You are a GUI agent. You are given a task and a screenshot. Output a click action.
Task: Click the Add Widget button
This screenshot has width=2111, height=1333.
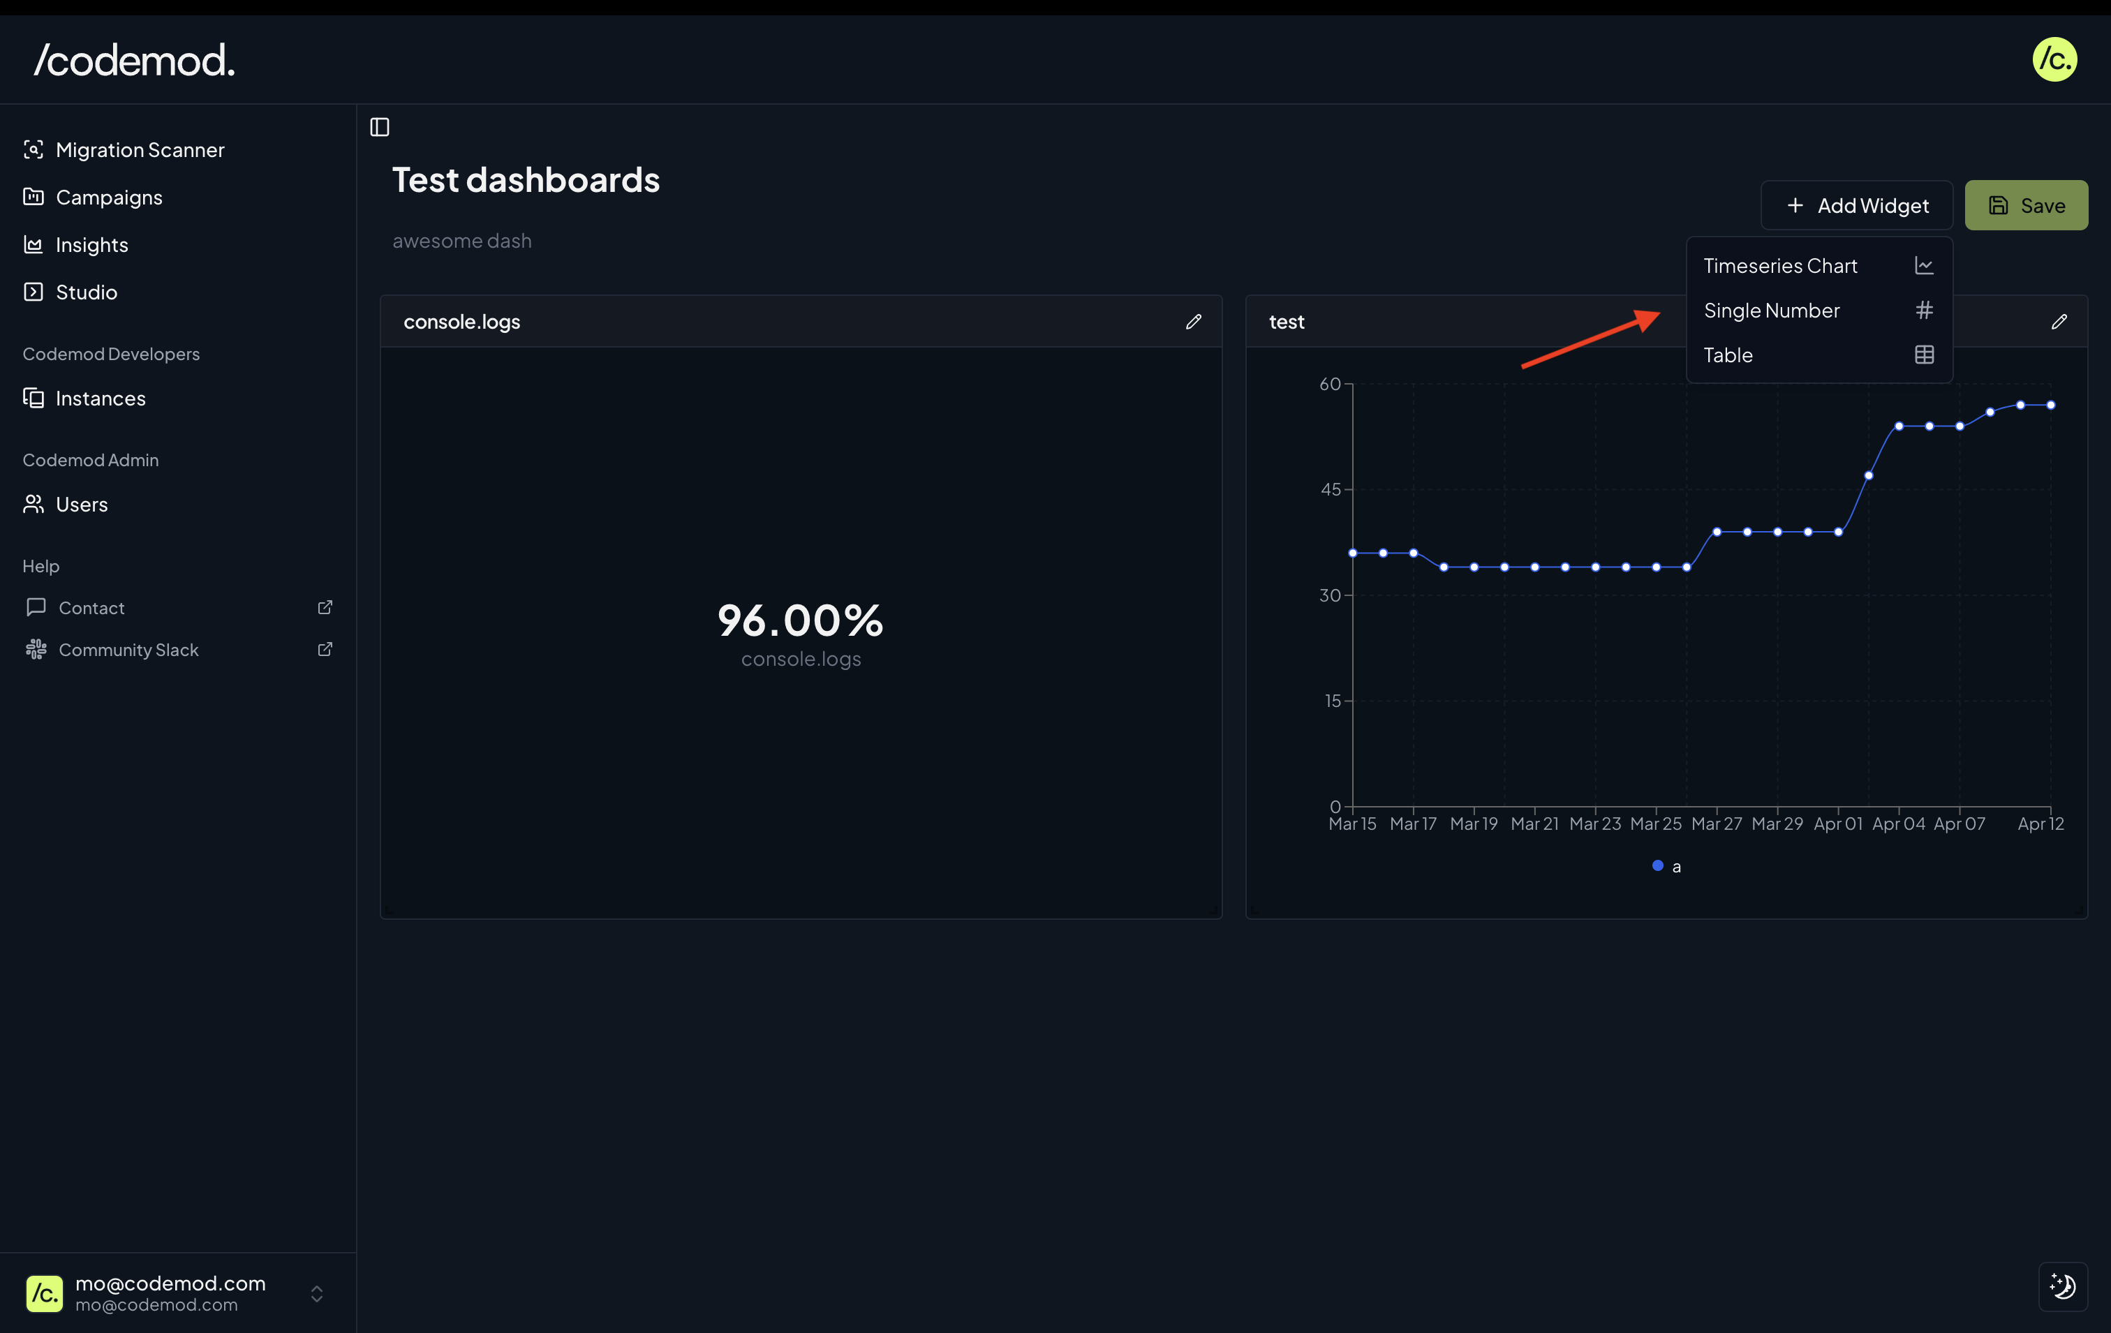[1856, 205]
